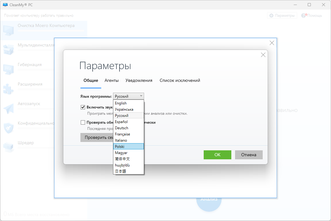
Task: Open Конфиденциальность shield icon in sidebar
Action: tap(8, 128)
